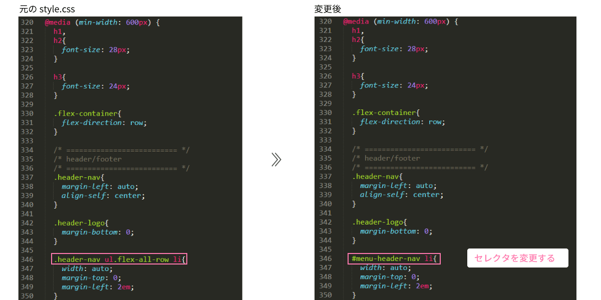The height and width of the screenshot is (300, 601).
Task: Click "margin-left: auto;" in original style.css editor
Action: [100, 186]
